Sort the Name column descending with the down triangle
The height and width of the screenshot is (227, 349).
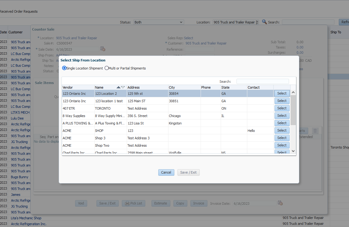tap(123, 87)
